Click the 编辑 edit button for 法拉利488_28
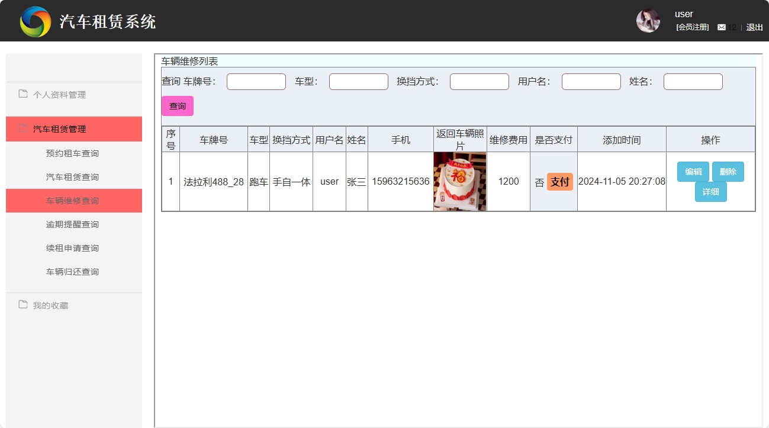769x428 pixels. coord(692,171)
